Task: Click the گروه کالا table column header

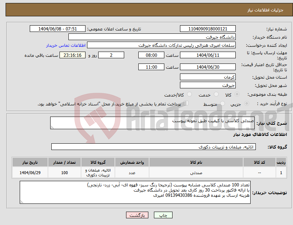Action: pos(98,162)
